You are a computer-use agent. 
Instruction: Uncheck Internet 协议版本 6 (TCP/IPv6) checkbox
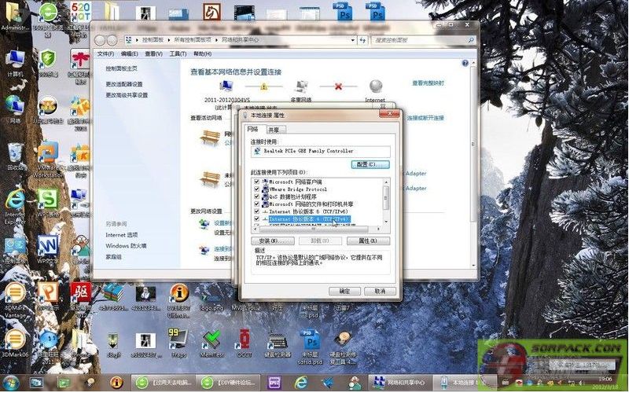click(x=256, y=211)
